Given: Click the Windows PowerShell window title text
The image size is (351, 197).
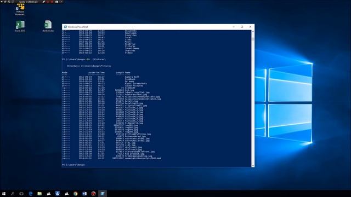Looking at the screenshot, I should click(x=78, y=27).
